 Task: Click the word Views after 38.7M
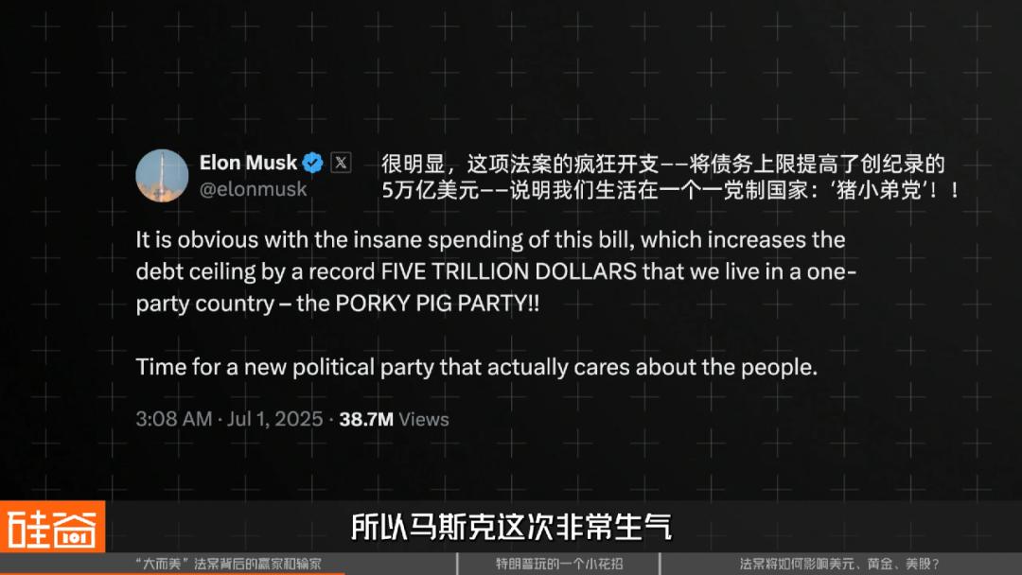(424, 419)
